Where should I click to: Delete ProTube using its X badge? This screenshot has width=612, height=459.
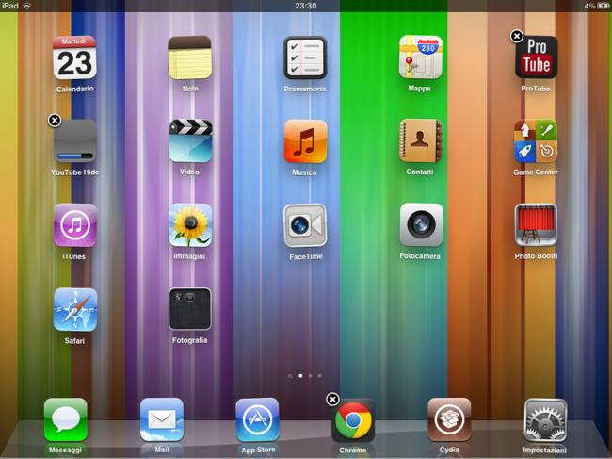click(x=516, y=37)
